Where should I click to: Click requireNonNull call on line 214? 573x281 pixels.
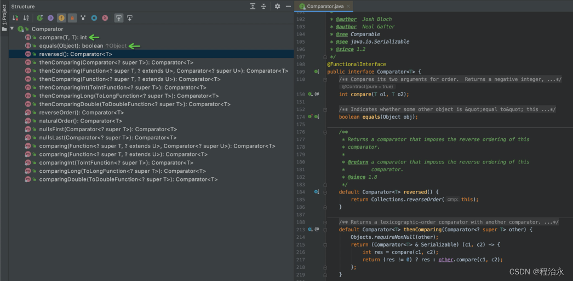(394, 237)
